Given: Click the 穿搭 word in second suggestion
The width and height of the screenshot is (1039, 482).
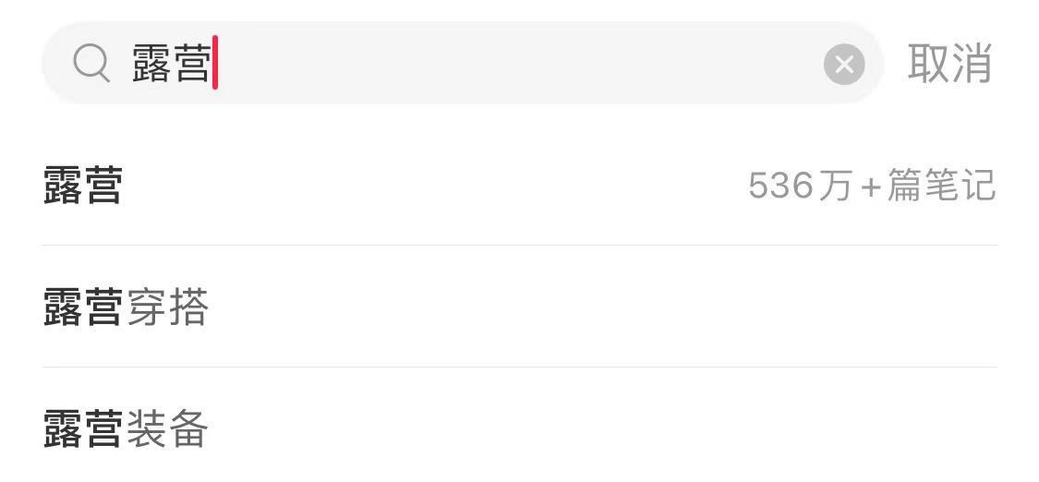Looking at the screenshot, I should pos(167,307).
